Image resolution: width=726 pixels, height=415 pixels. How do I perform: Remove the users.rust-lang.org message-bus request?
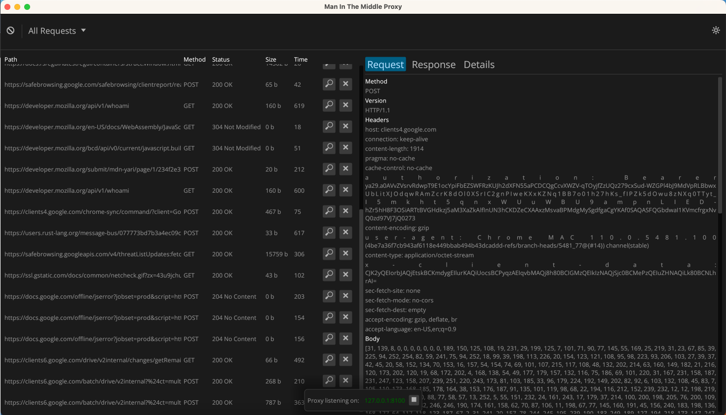(x=346, y=233)
